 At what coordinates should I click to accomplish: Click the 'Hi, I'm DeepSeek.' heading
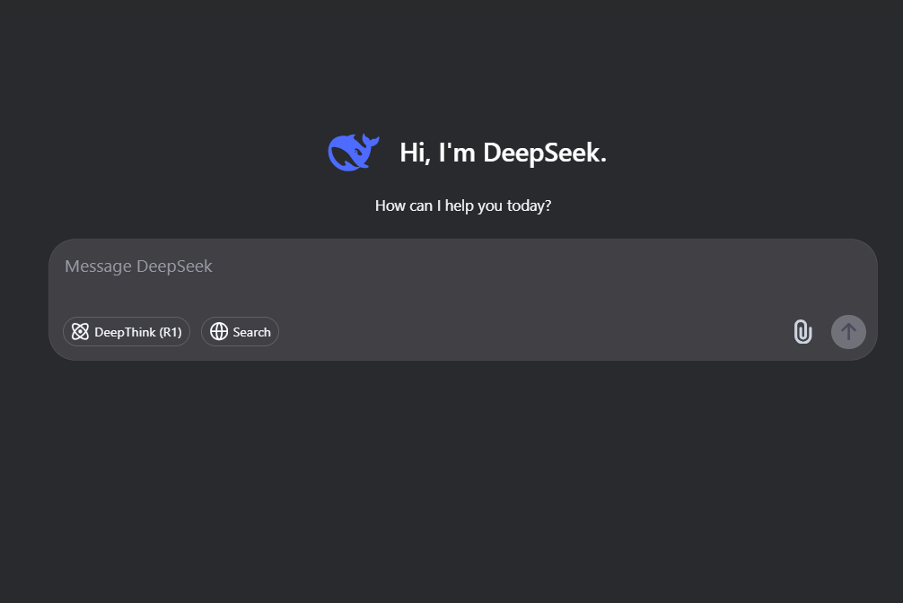coord(504,153)
